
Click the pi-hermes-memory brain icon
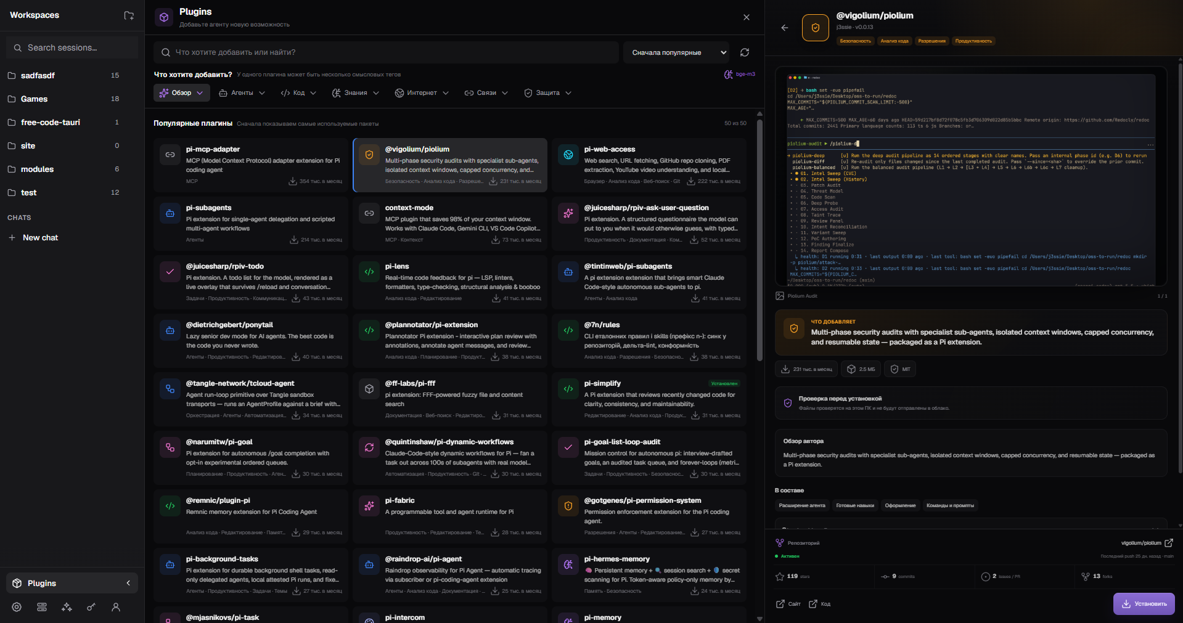point(568,564)
